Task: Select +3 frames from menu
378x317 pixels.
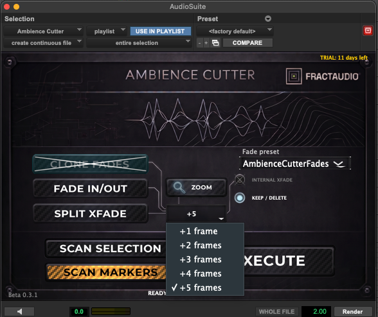Action: click(x=205, y=259)
